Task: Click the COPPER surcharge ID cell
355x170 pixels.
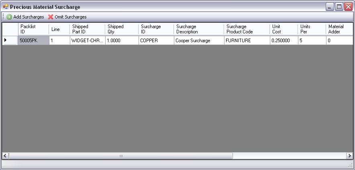Action: (156, 41)
